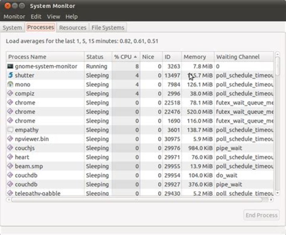Click the do_wait waiting channel
Viewport: 286px width, 235px height.
(x=226, y=175)
